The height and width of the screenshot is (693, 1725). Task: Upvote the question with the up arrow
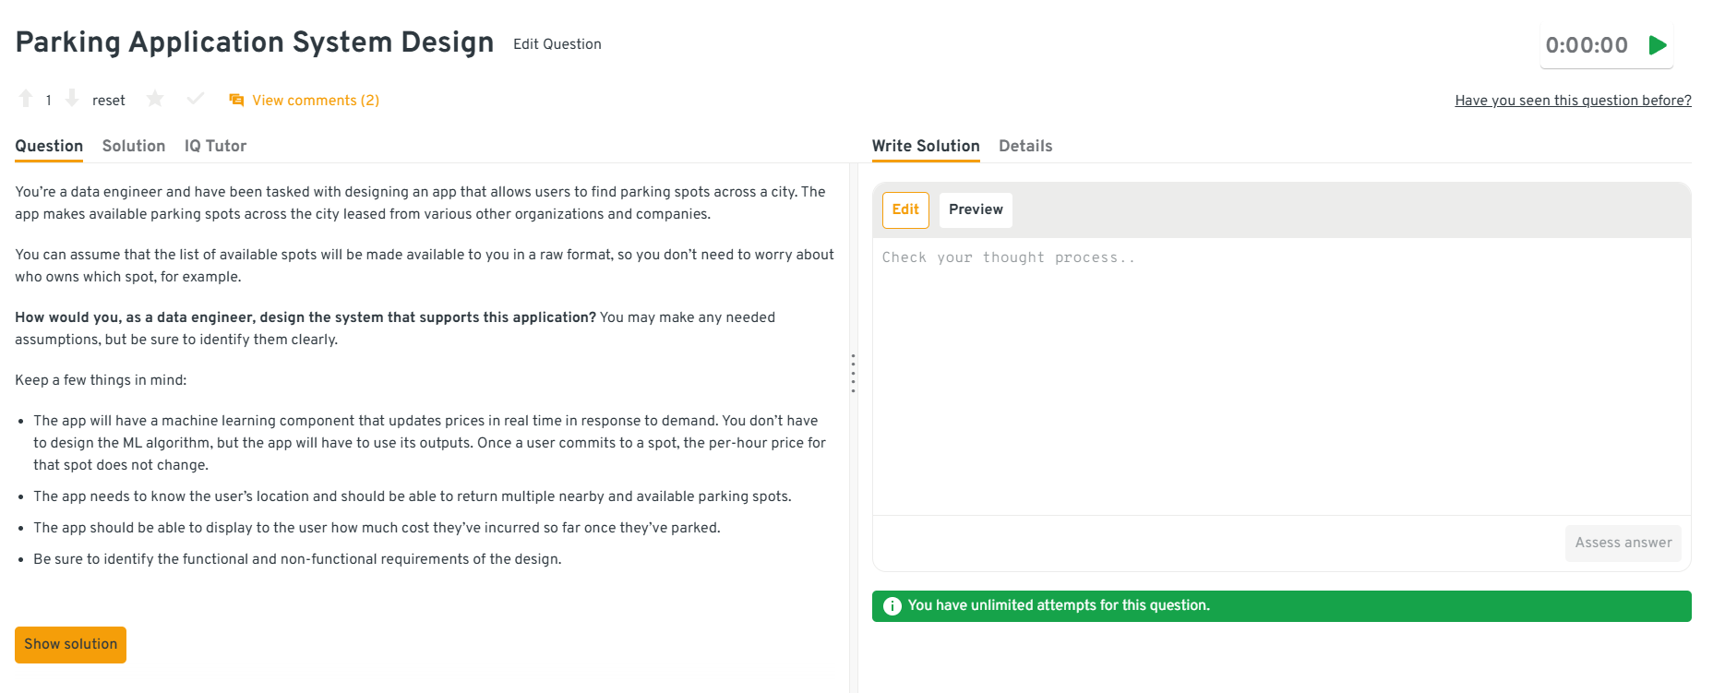coord(26,99)
